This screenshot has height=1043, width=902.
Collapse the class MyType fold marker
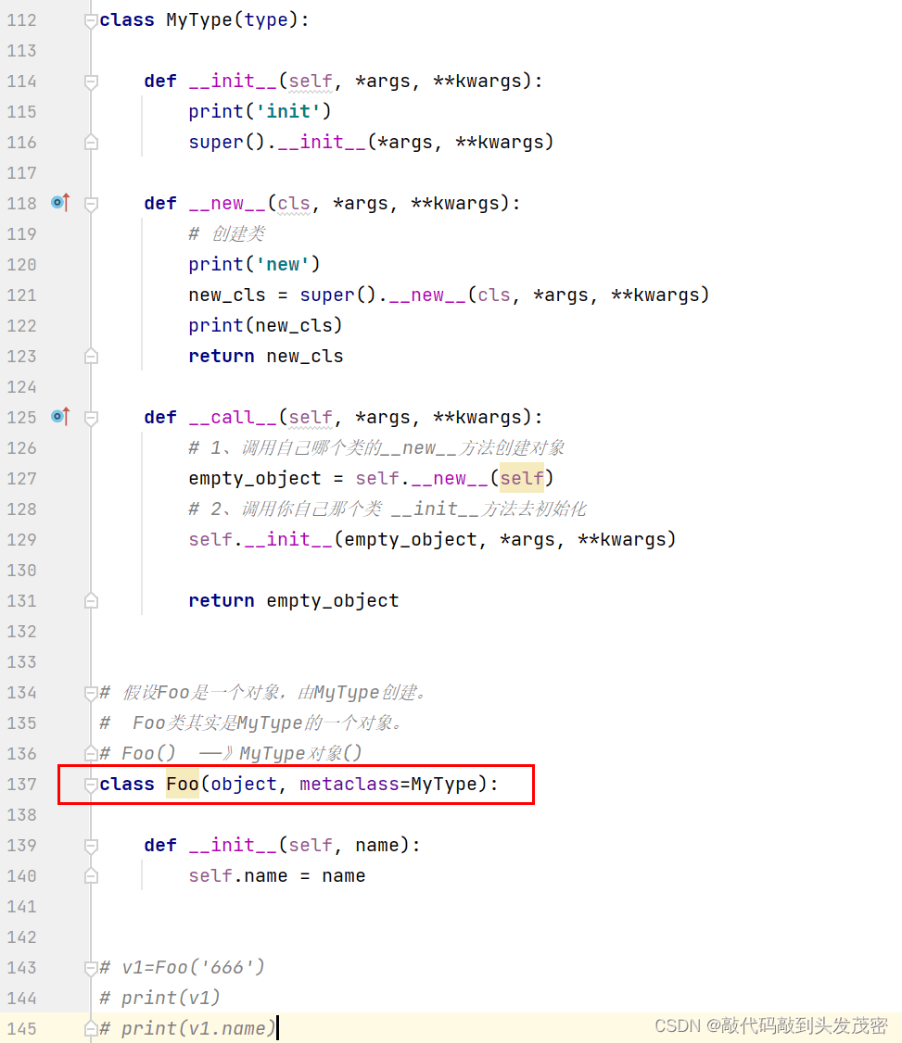coord(91,20)
